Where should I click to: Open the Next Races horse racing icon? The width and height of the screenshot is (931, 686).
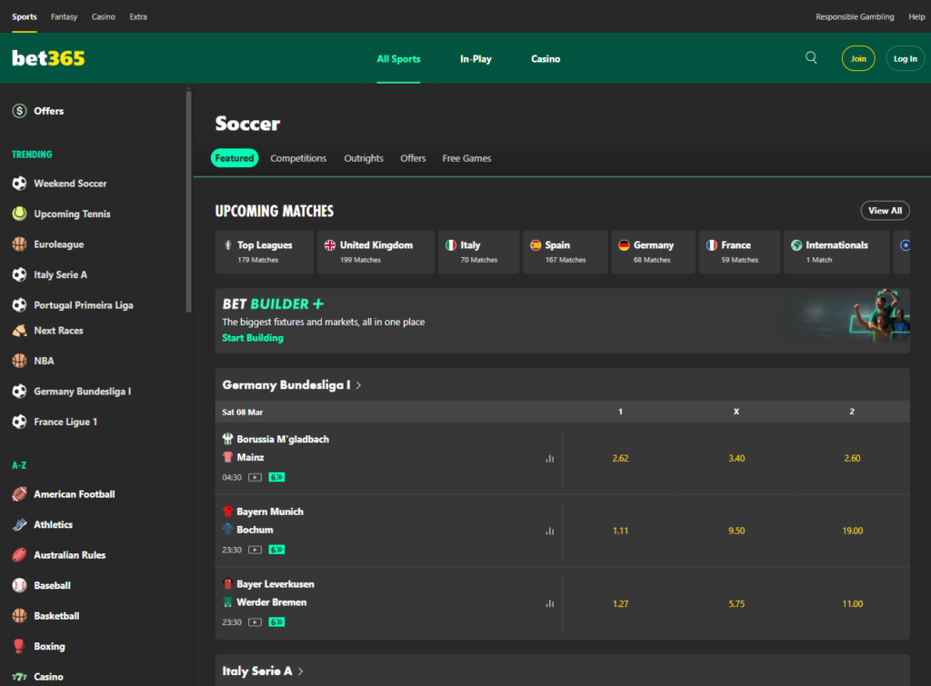coord(19,331)
